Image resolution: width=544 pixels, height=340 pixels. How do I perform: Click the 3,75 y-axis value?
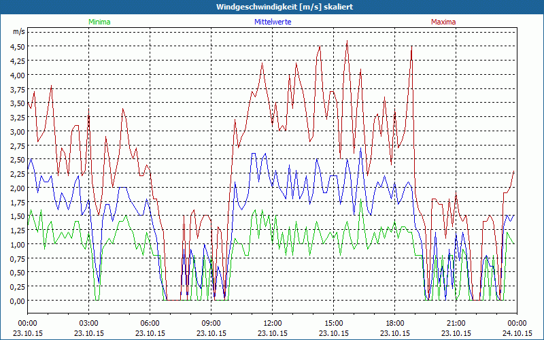click(x=18, y=90)
